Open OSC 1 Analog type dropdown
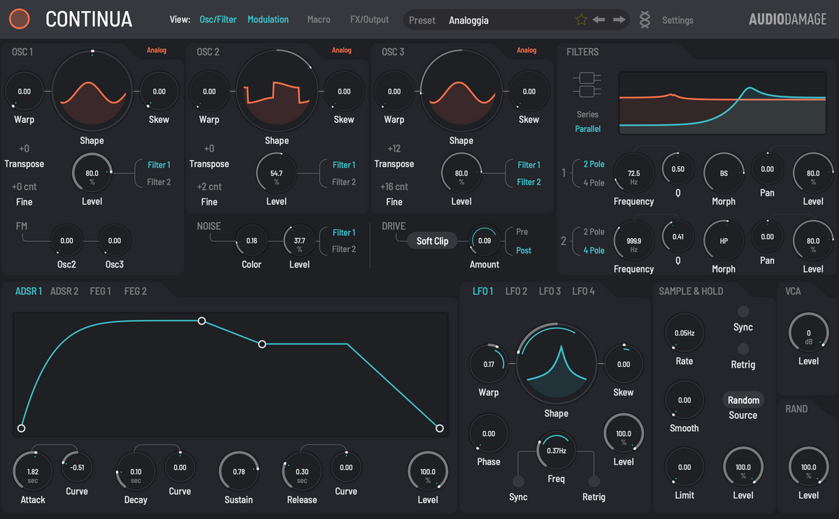 [x=157, y=50]
